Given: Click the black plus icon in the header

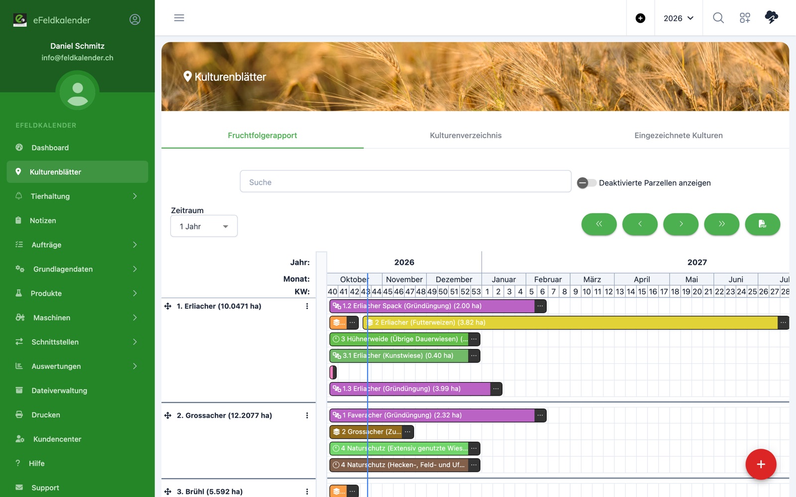Looking at the screenshot, I should pyautogui.click(x=640, y=18).
